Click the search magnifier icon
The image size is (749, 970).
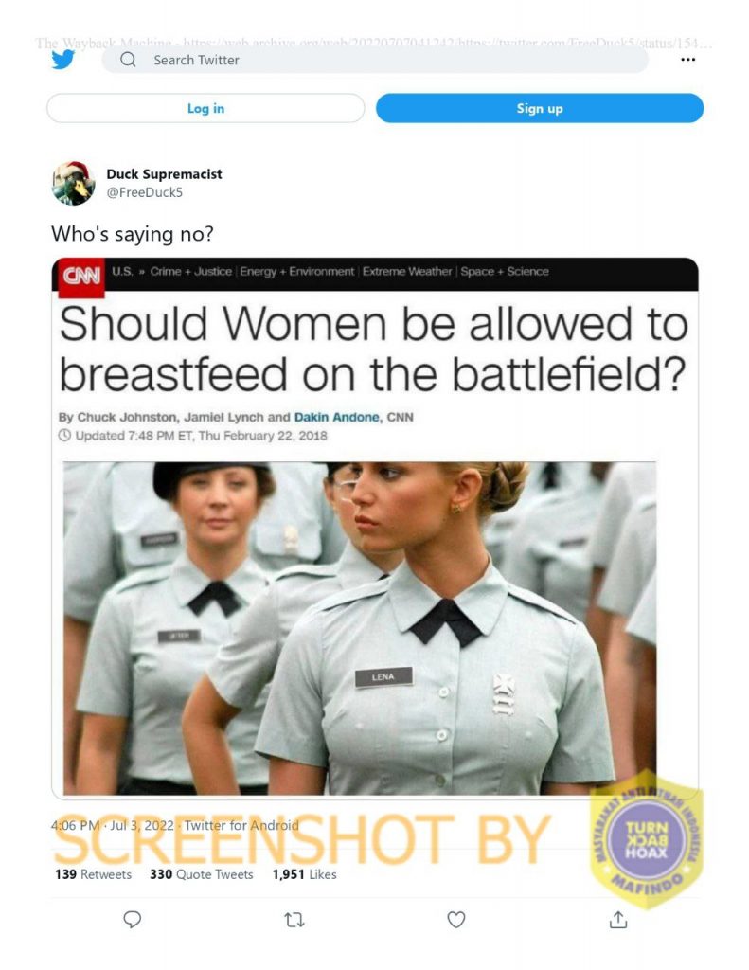coord(128,60)
